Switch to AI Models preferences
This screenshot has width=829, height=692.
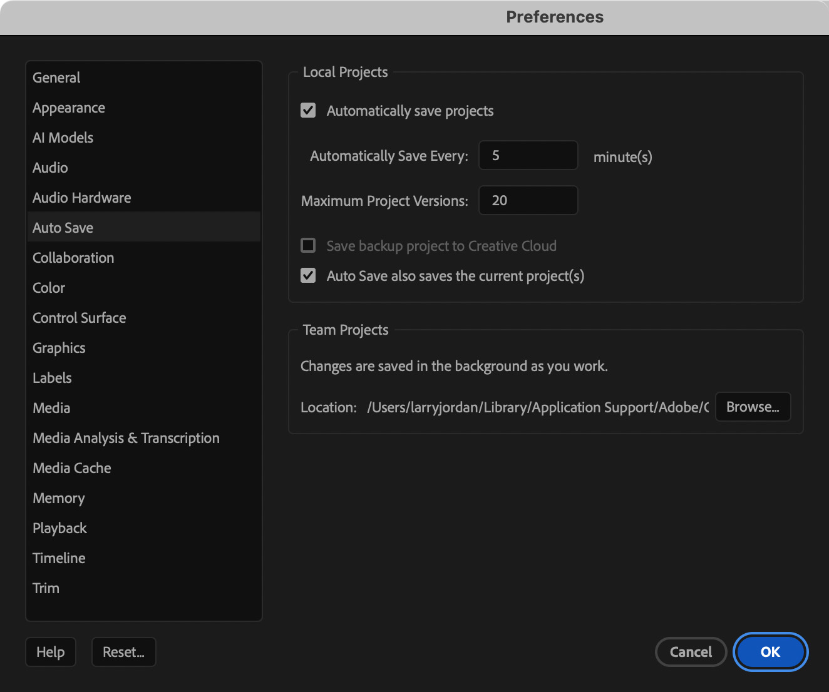[x=63, y=138]
